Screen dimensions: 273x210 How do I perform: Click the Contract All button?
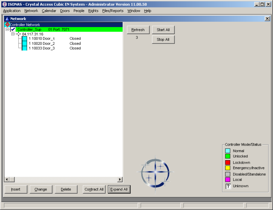pyautogui.click(x=94, y=189)
